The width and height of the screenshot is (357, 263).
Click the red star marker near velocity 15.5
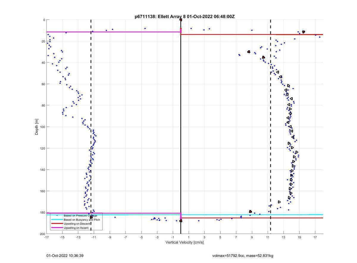coord(303,32)
